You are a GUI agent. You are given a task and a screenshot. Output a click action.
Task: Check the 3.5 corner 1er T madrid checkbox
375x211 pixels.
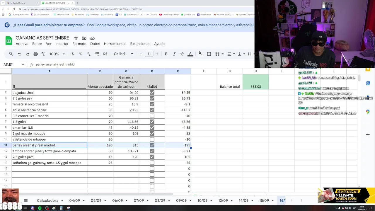(x=152, y=116)
